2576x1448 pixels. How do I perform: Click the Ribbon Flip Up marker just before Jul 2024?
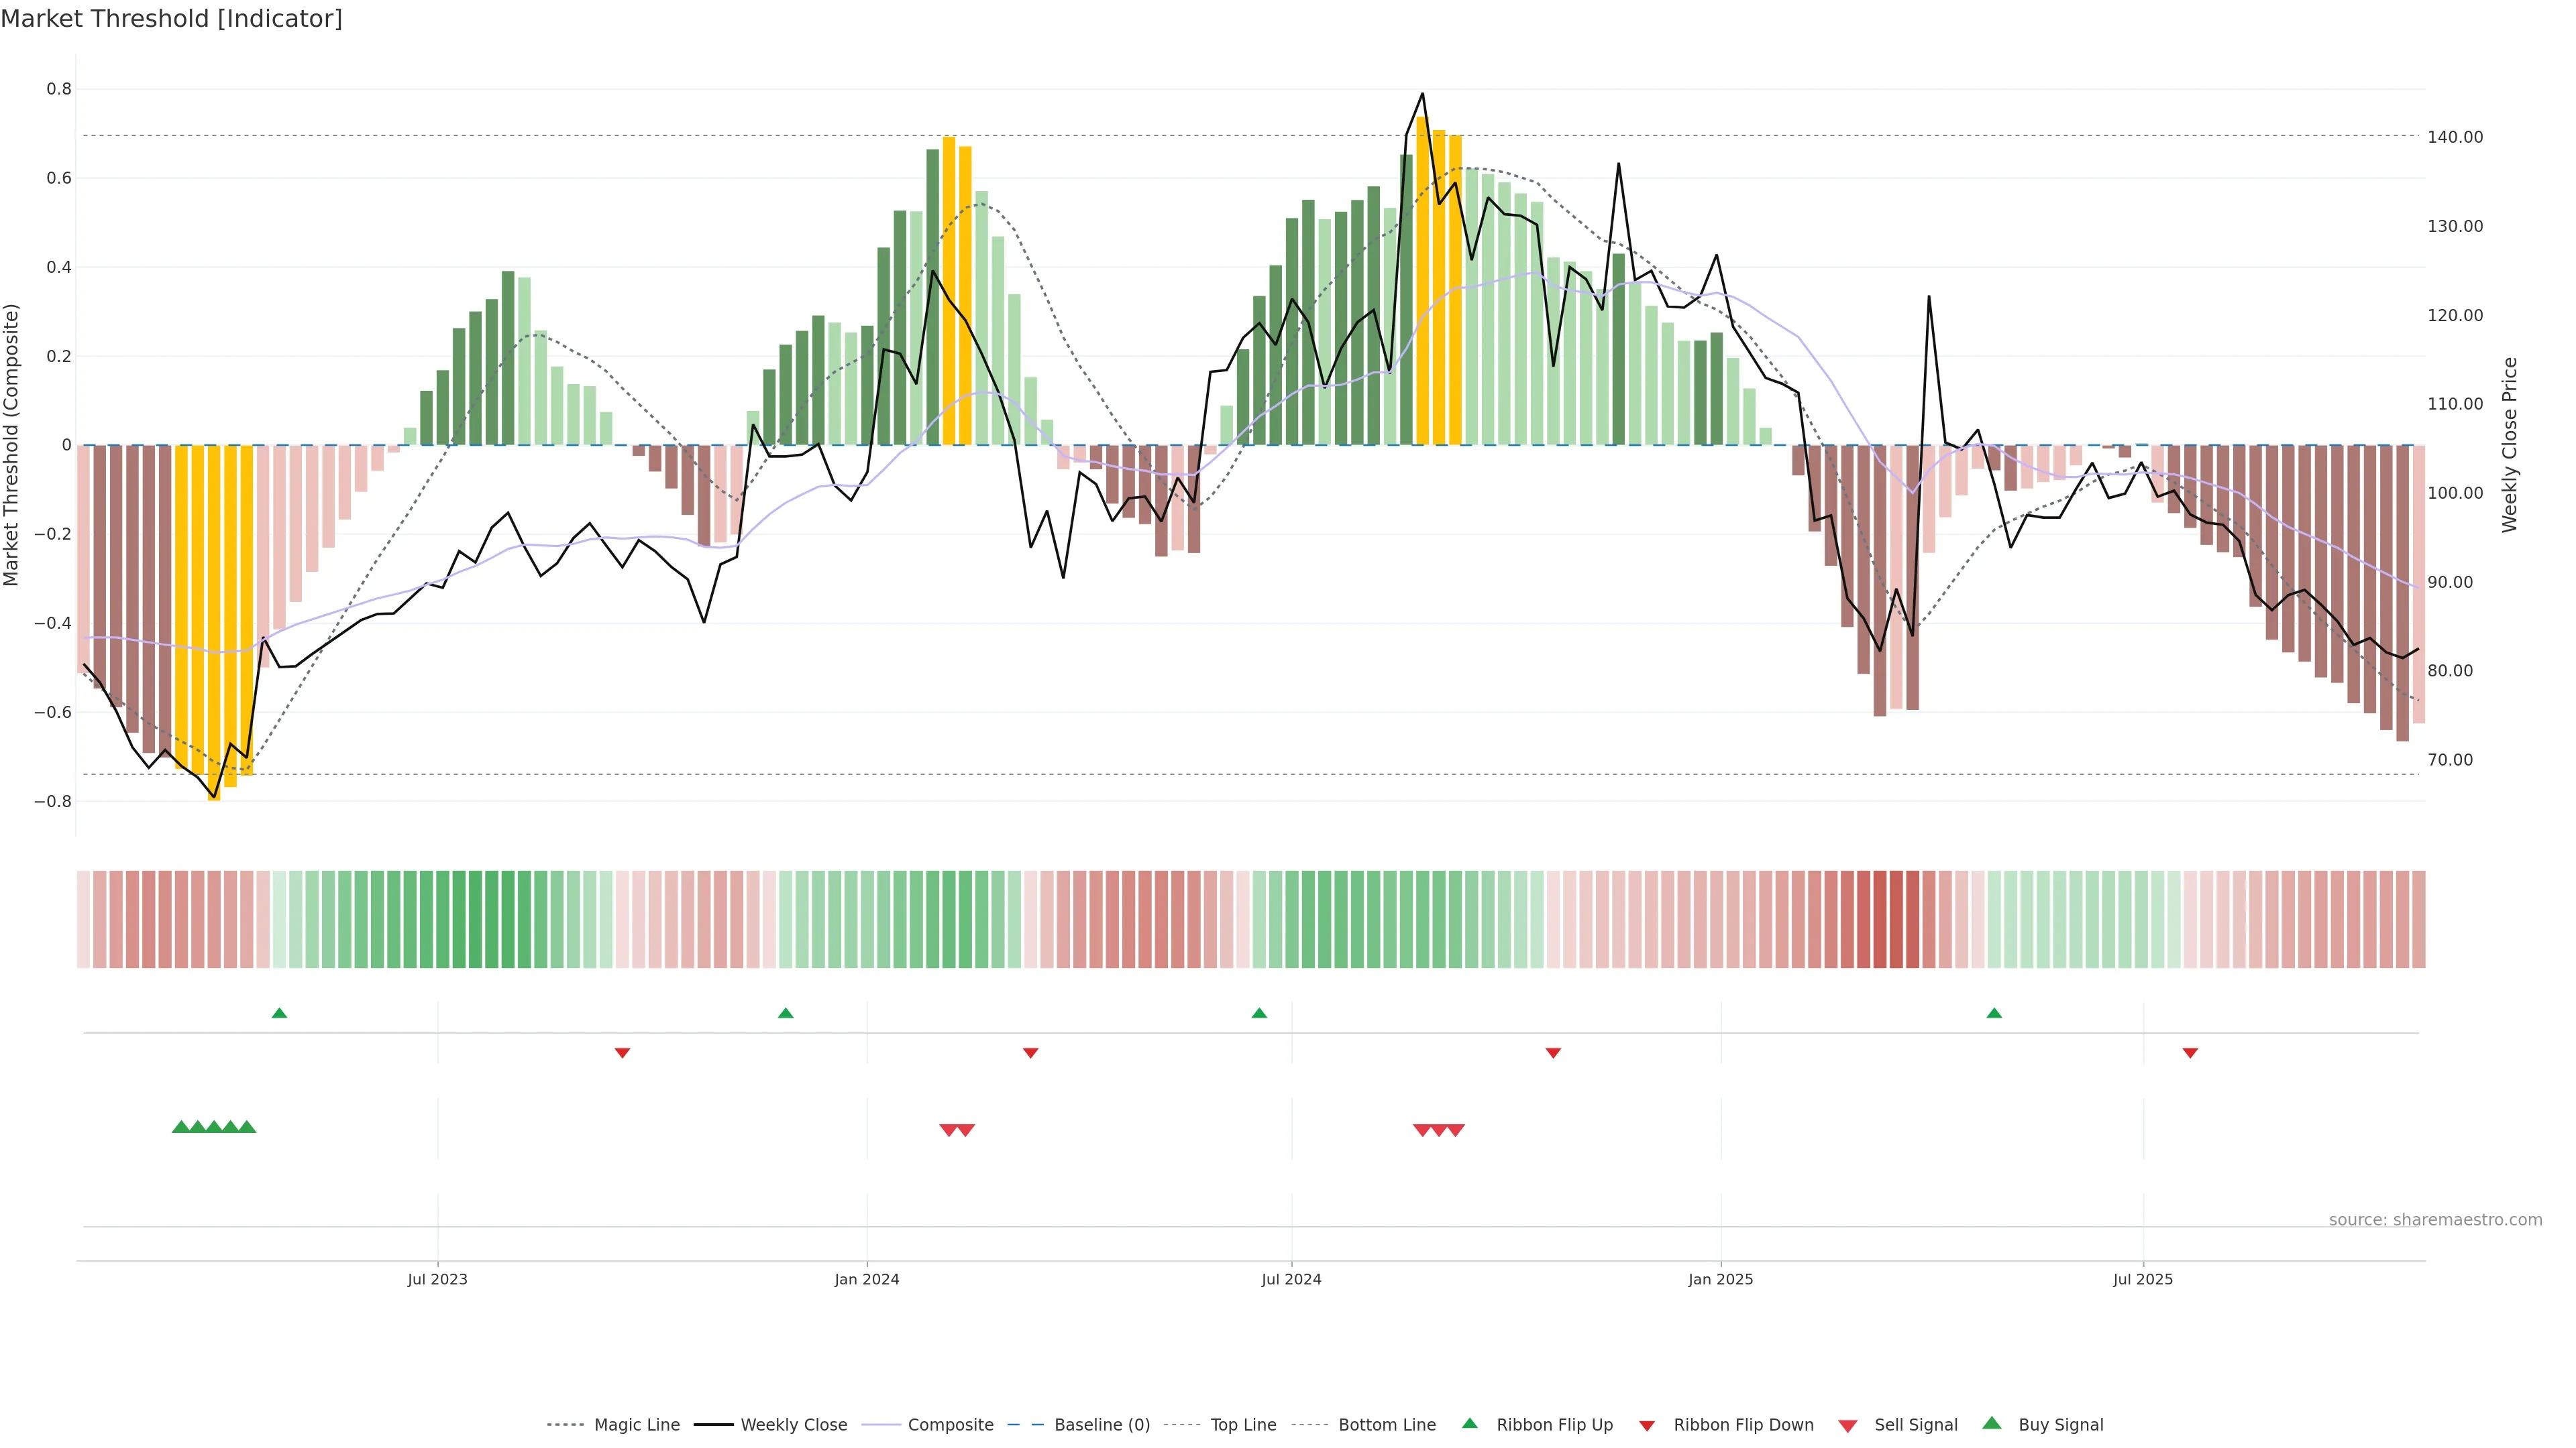[x=1259, y=1014]
